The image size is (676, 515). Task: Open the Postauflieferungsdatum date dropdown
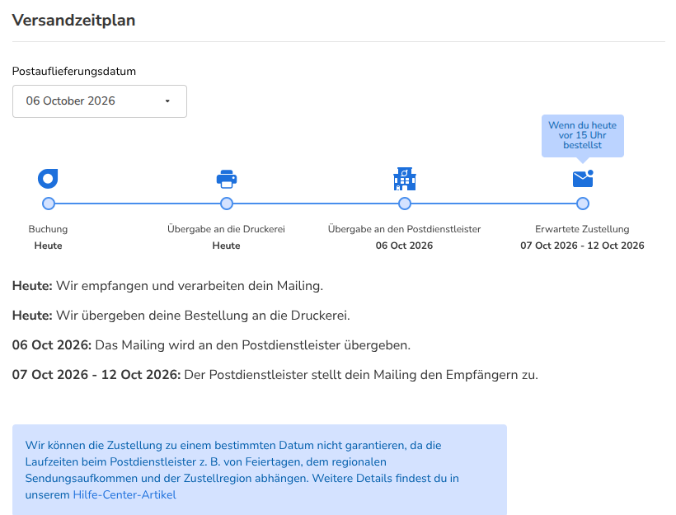click(100, 101)
